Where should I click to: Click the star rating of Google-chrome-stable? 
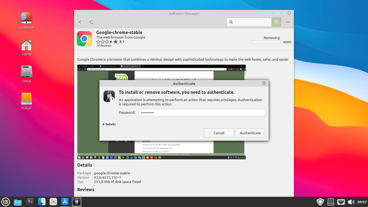pos(107,42)
